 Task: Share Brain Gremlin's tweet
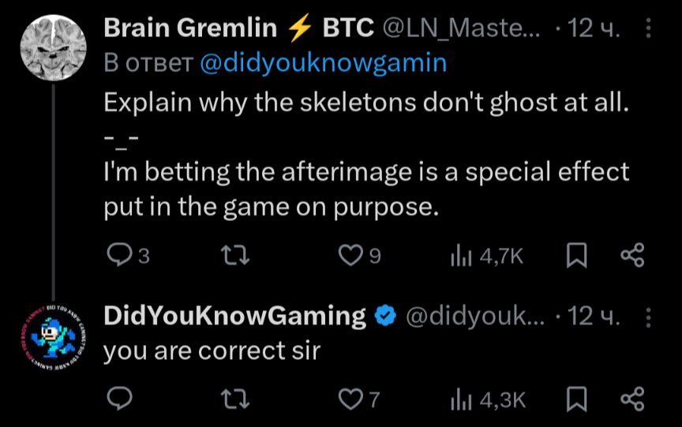[x=632, y=254]
